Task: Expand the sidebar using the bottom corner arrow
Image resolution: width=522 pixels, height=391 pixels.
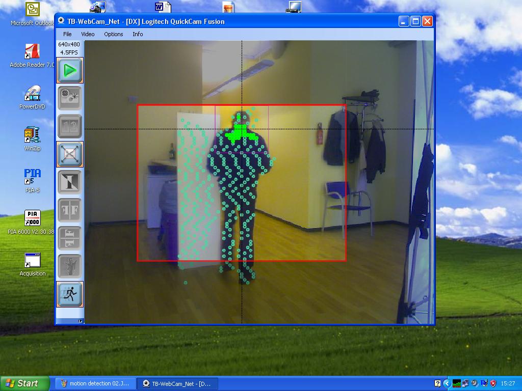Action: (x=80, y=321)
